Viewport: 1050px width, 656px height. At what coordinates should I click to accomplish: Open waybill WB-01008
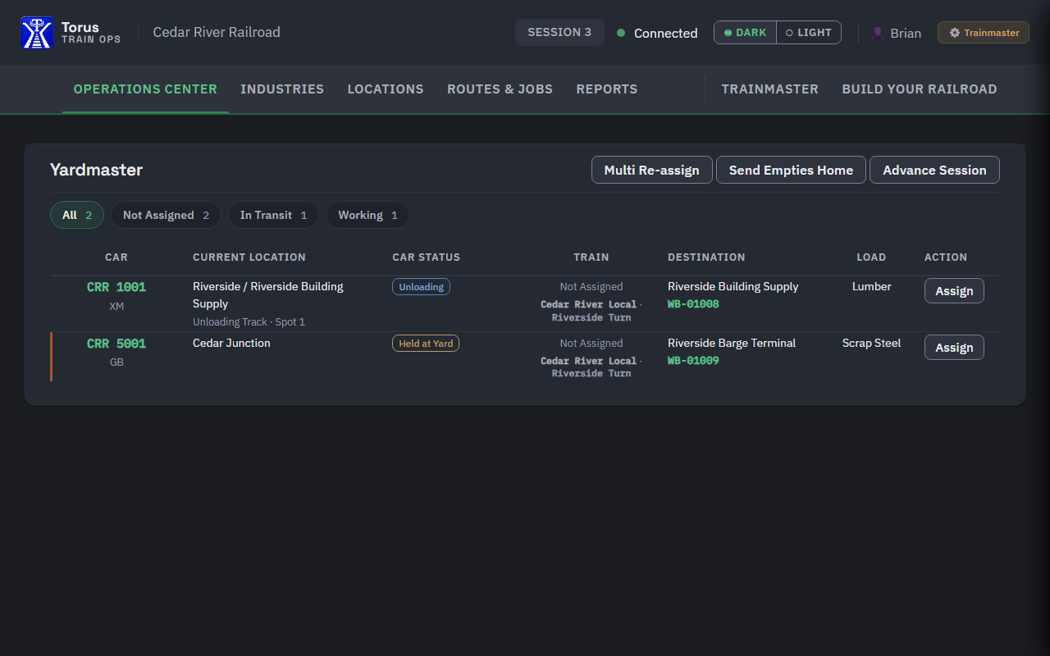click(693, 304)
